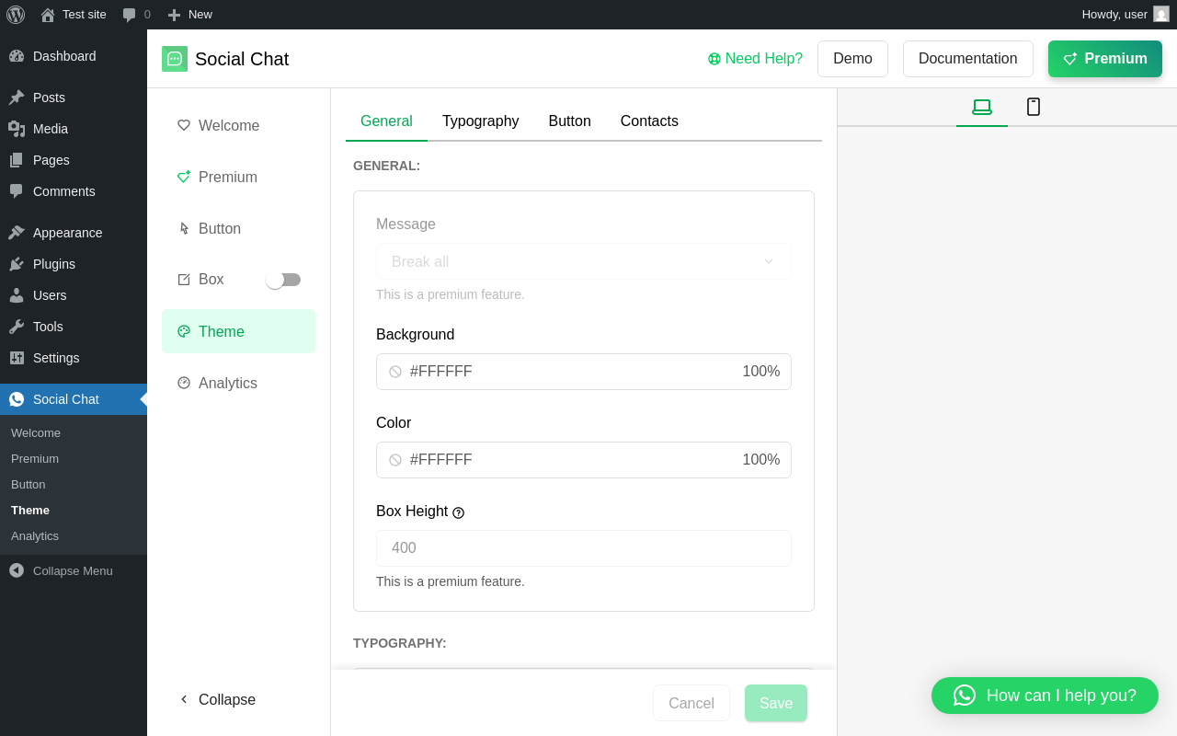
Task: Click the Color hex value field
Action: (x=441, y=460)
